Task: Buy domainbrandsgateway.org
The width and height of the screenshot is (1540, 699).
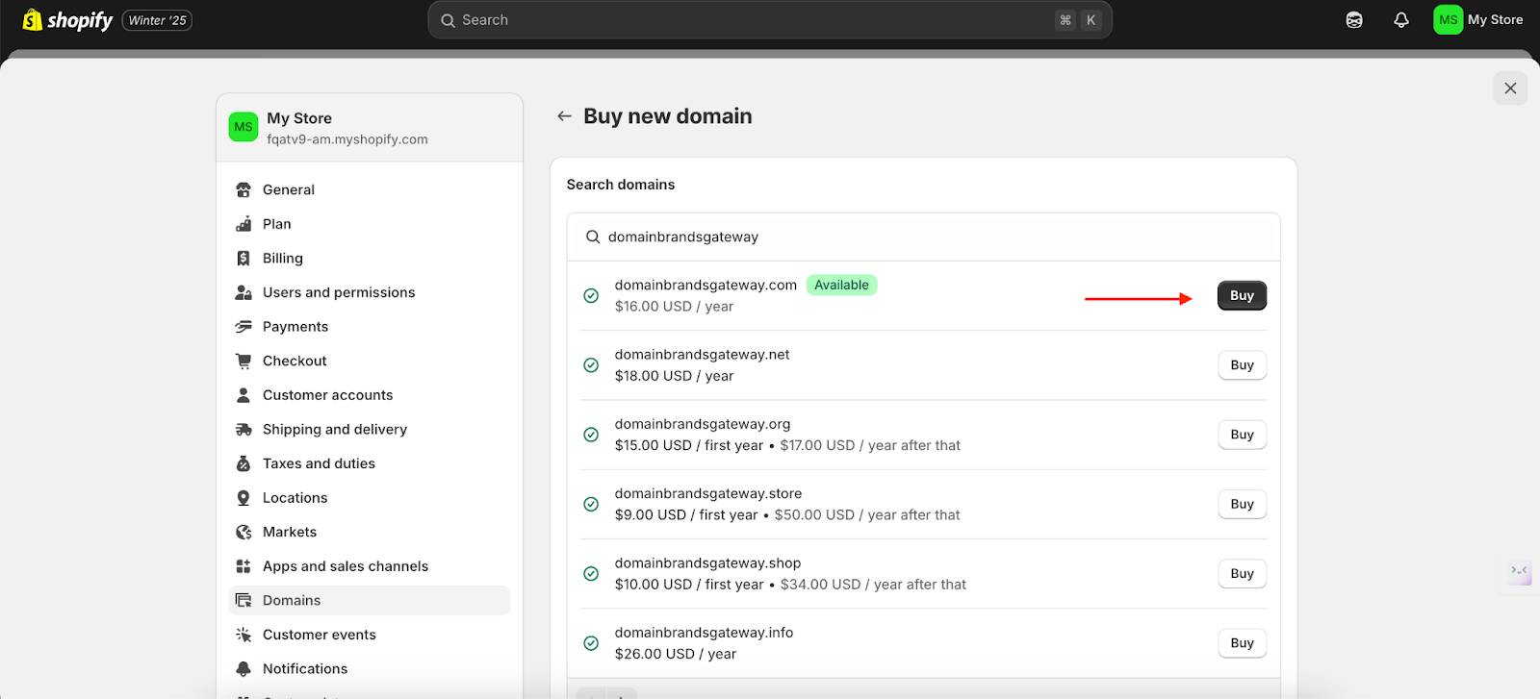Action: click(x=1242, y=435)
